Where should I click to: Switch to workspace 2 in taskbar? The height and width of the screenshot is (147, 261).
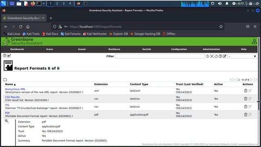coord(57,3)
